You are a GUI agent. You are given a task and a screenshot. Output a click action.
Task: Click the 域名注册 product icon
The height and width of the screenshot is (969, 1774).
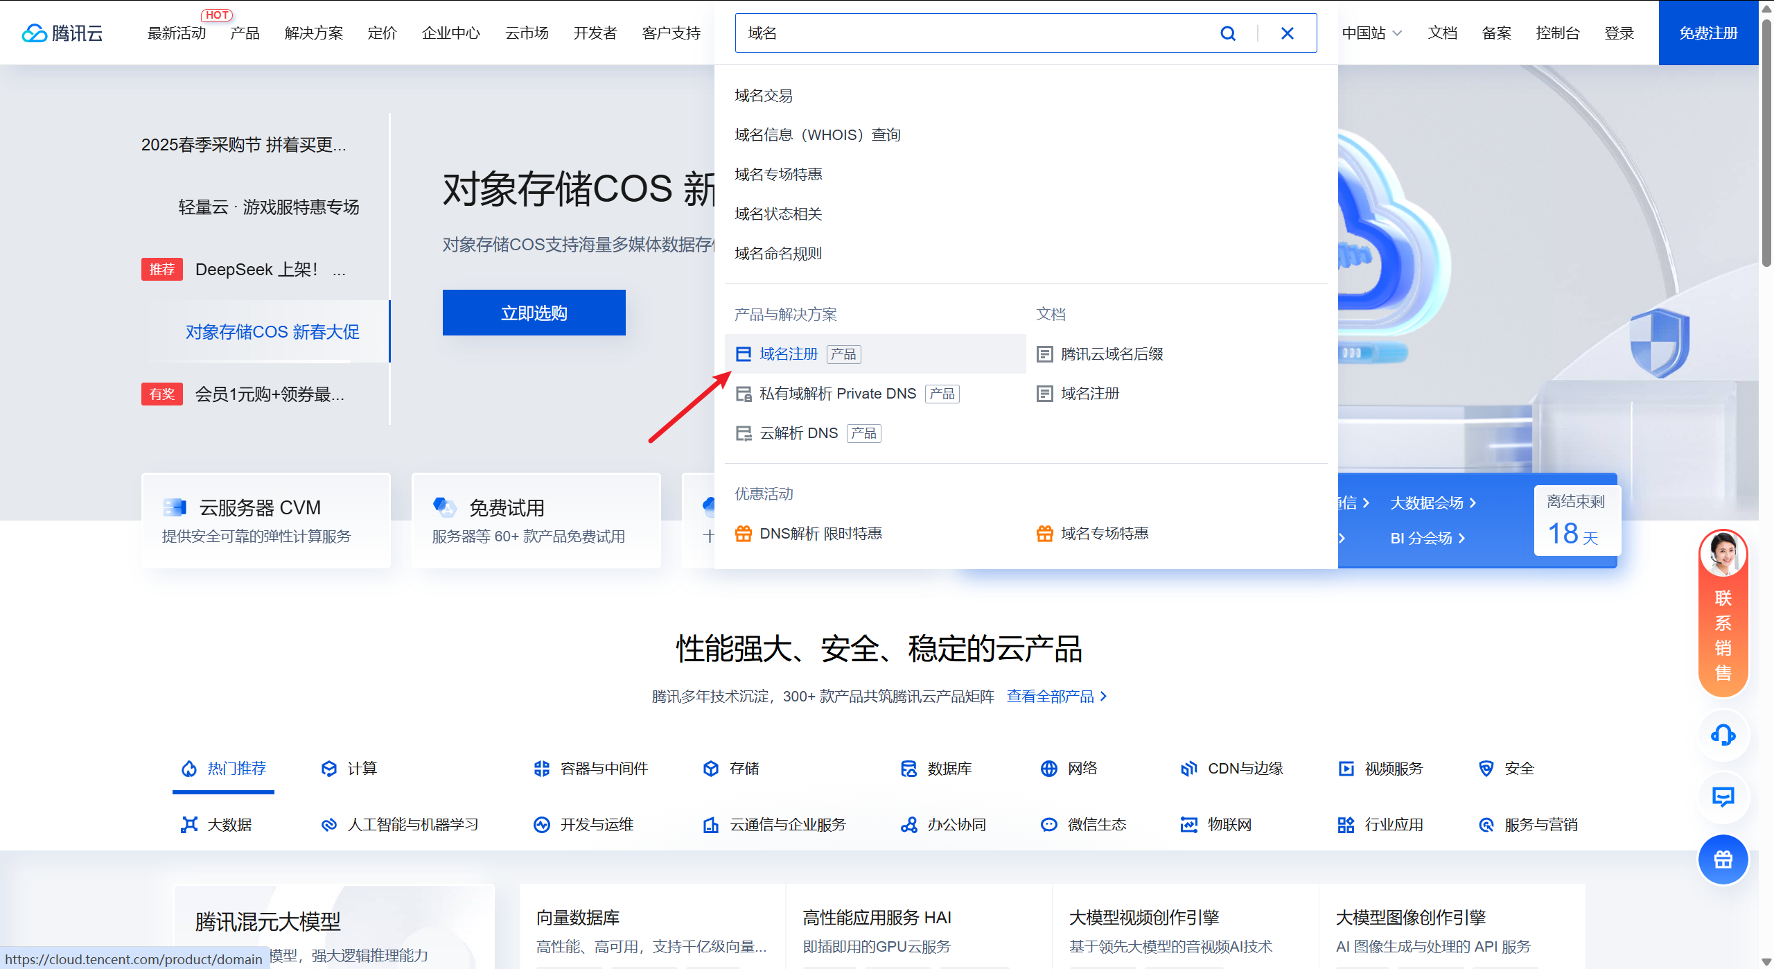(x=744, y=354)
